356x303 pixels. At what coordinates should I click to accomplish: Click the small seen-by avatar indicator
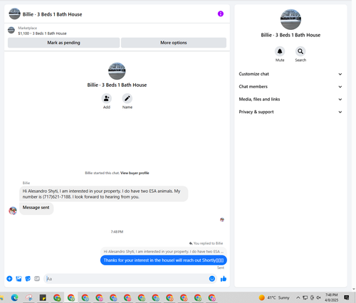222,220
